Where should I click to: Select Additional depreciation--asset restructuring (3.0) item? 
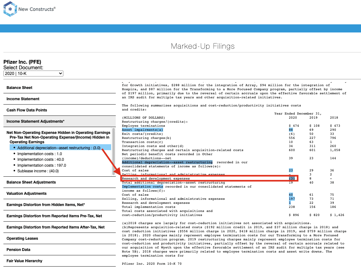tap(60, 148)
